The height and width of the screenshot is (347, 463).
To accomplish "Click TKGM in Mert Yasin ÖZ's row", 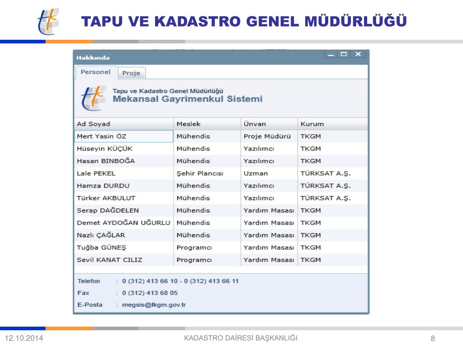I will tap(333, 136).
